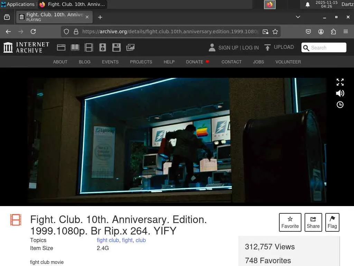The height and width of the screenshot is (266, 354).
Task: Open Firefox View recent browsing icon
Action: [7, 17]
